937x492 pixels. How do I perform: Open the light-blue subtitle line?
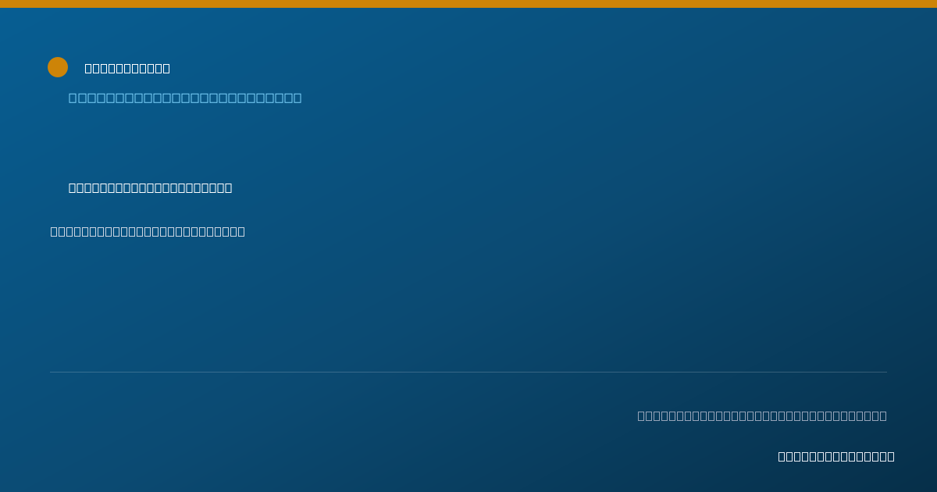point(185,98)
